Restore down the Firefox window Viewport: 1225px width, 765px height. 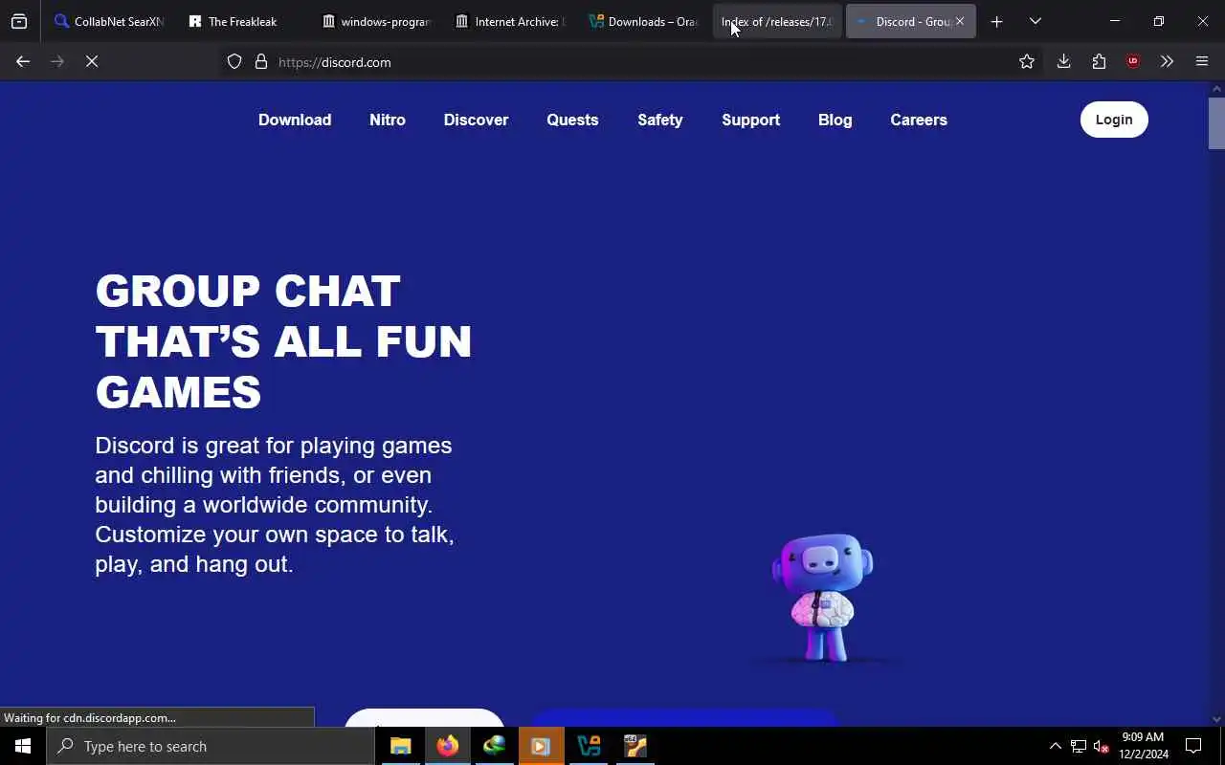pyautogui.click(x=1158, y=21)
